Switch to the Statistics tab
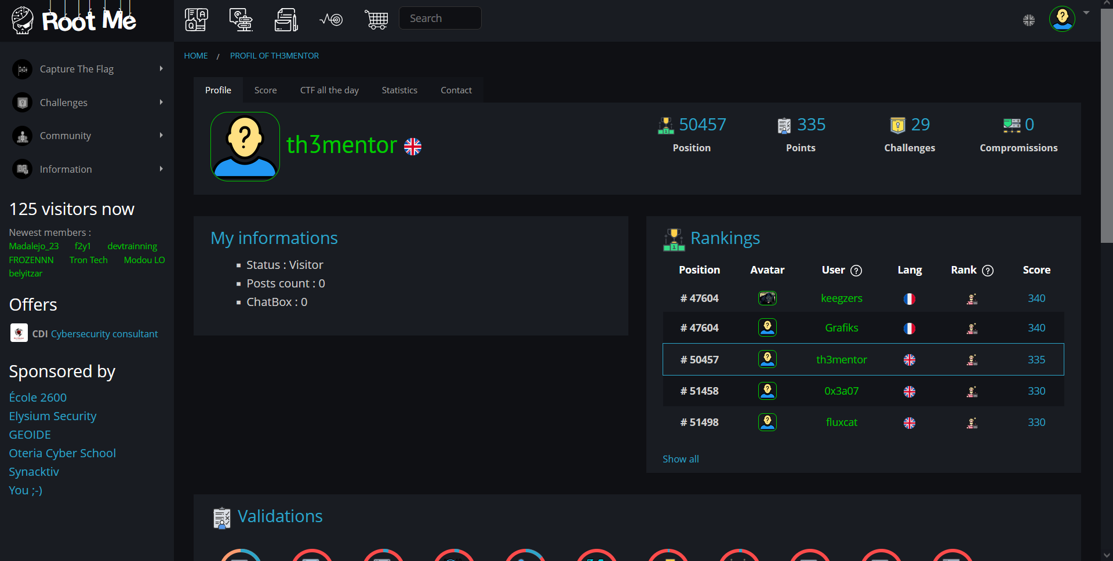 (x=399, y=90)
